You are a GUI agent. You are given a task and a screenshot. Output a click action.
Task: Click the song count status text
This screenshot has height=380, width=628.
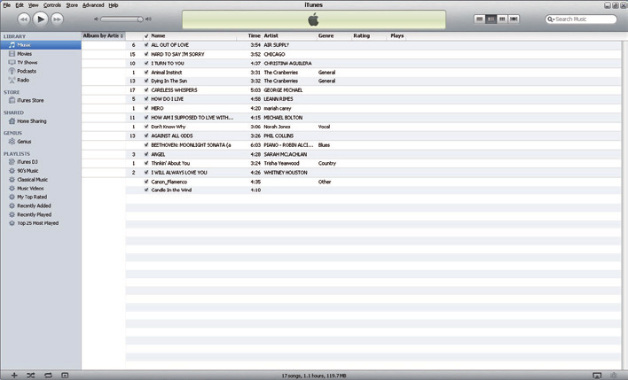coord(314,376)
